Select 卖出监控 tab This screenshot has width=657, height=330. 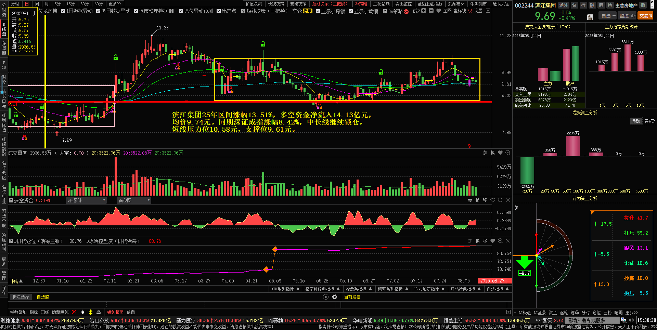click(403, 4)
